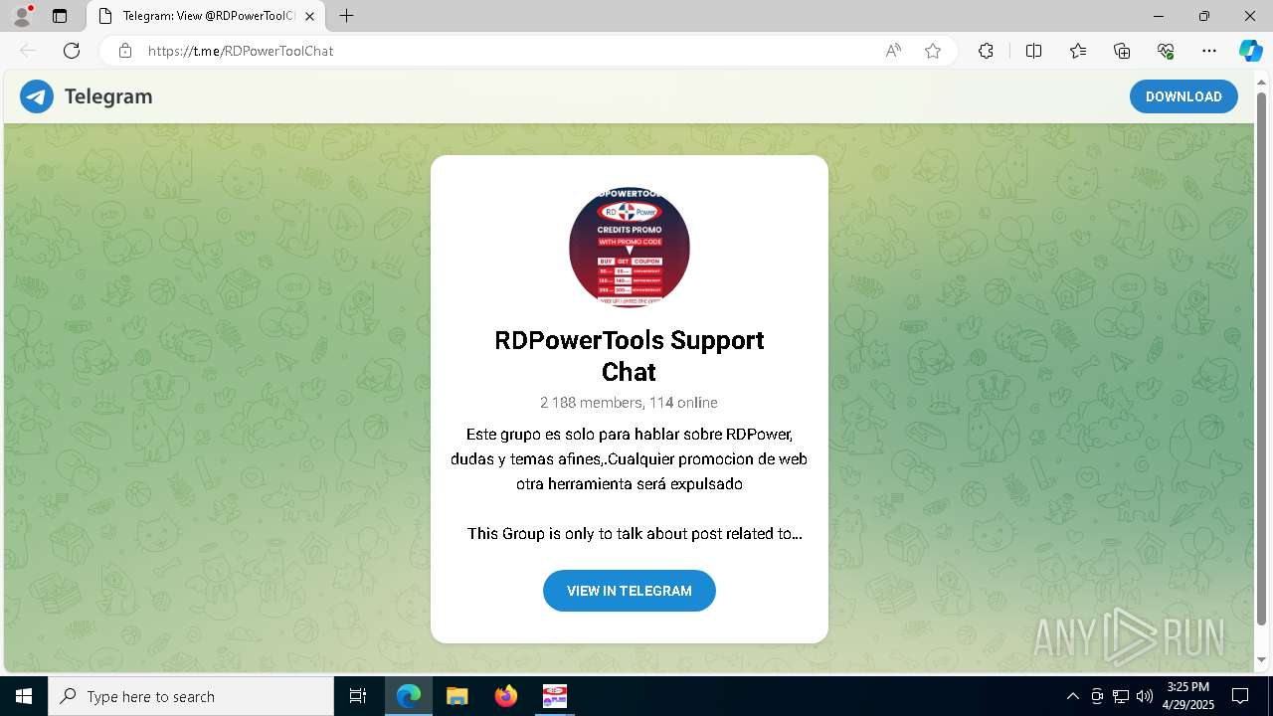The width and height of the screenshot is (1273, 716).
Task: Go back to previous page
Action: 28,51
